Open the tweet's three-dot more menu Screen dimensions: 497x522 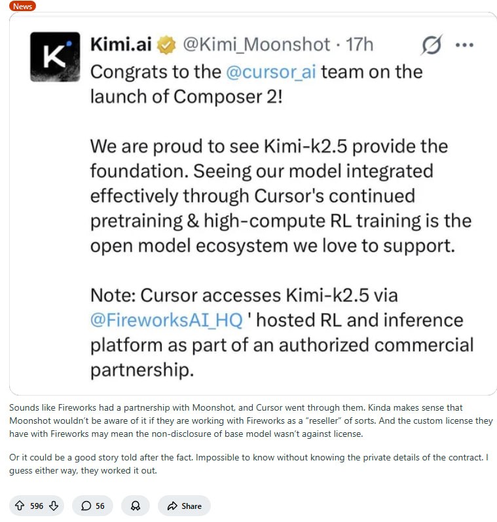coord(464,45)
